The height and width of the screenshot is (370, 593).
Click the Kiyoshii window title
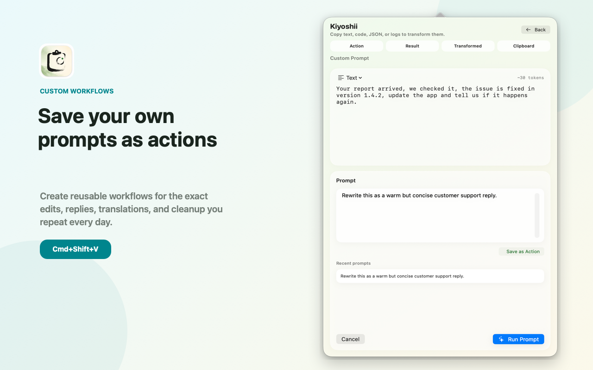tap(344, 26)
